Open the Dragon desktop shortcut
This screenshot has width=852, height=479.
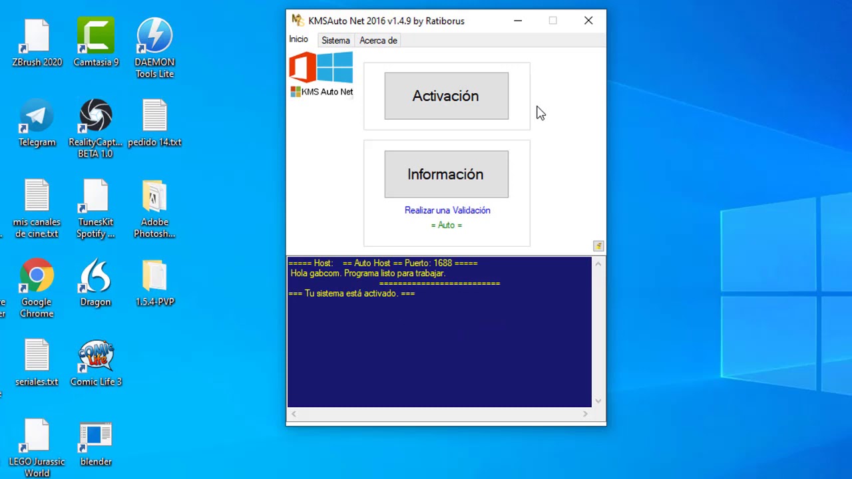pos(96,283)
